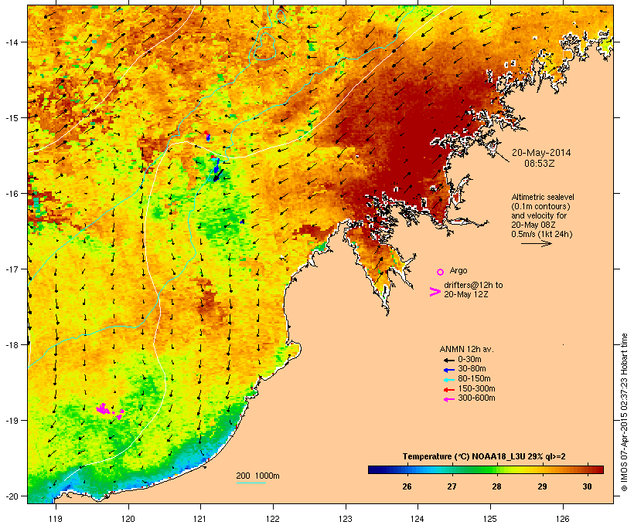Click the 0-30m legend label

coord(469,360)
